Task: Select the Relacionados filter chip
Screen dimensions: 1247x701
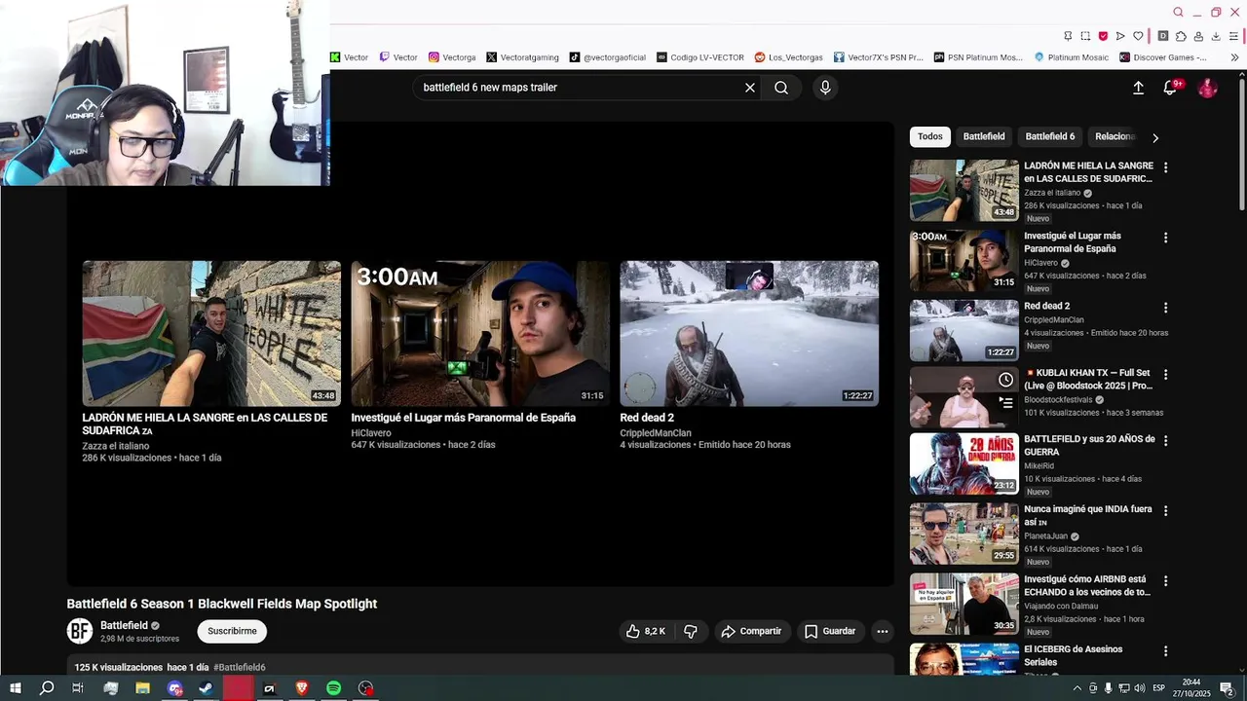Action: coord(1115,136)
